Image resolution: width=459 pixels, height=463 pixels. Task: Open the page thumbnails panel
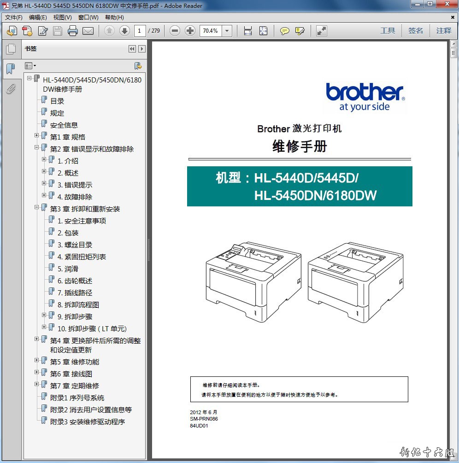click(11, 49)
